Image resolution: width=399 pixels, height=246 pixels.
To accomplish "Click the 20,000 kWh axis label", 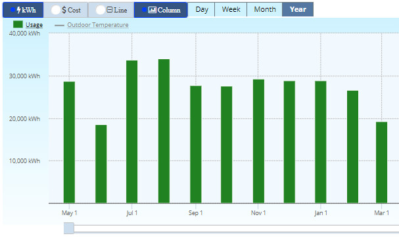I will 24,119.
